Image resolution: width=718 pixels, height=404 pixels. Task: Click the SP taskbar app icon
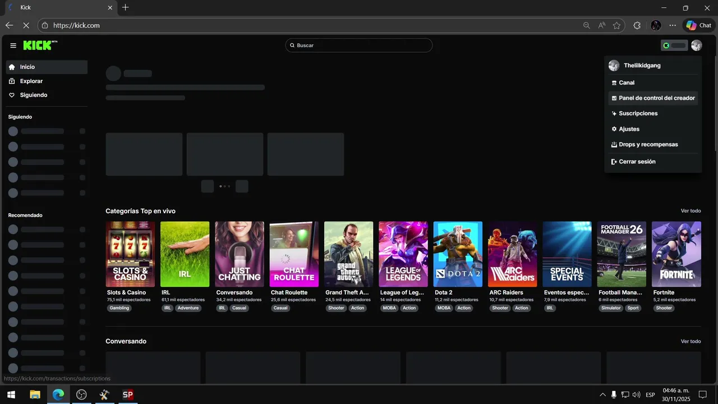coord(128,394)
